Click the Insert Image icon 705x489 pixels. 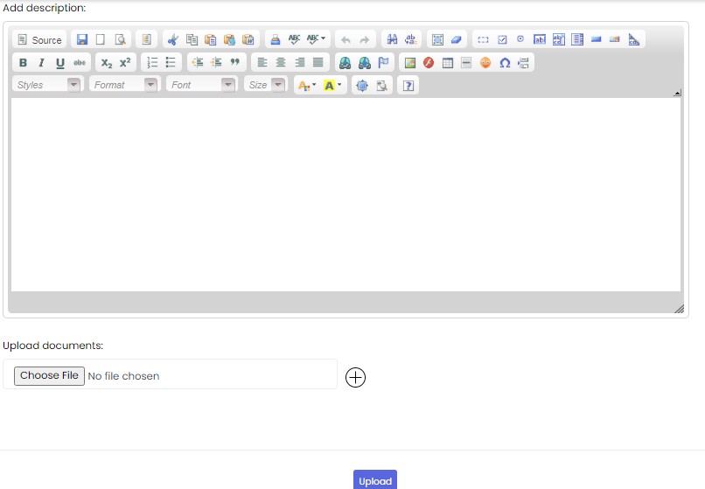409,63
